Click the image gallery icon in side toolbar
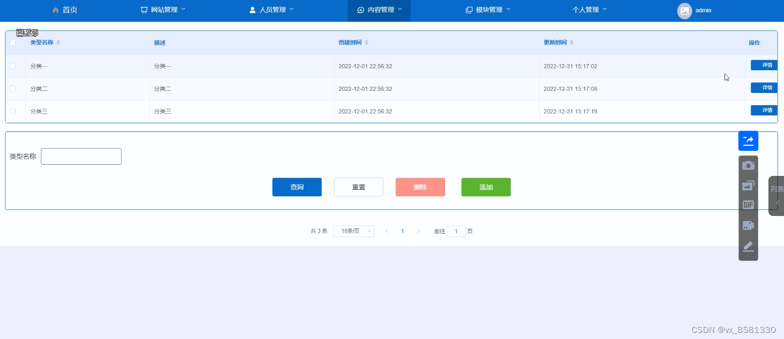Viewport: 784px width, 339px height. tap(748, 185)
